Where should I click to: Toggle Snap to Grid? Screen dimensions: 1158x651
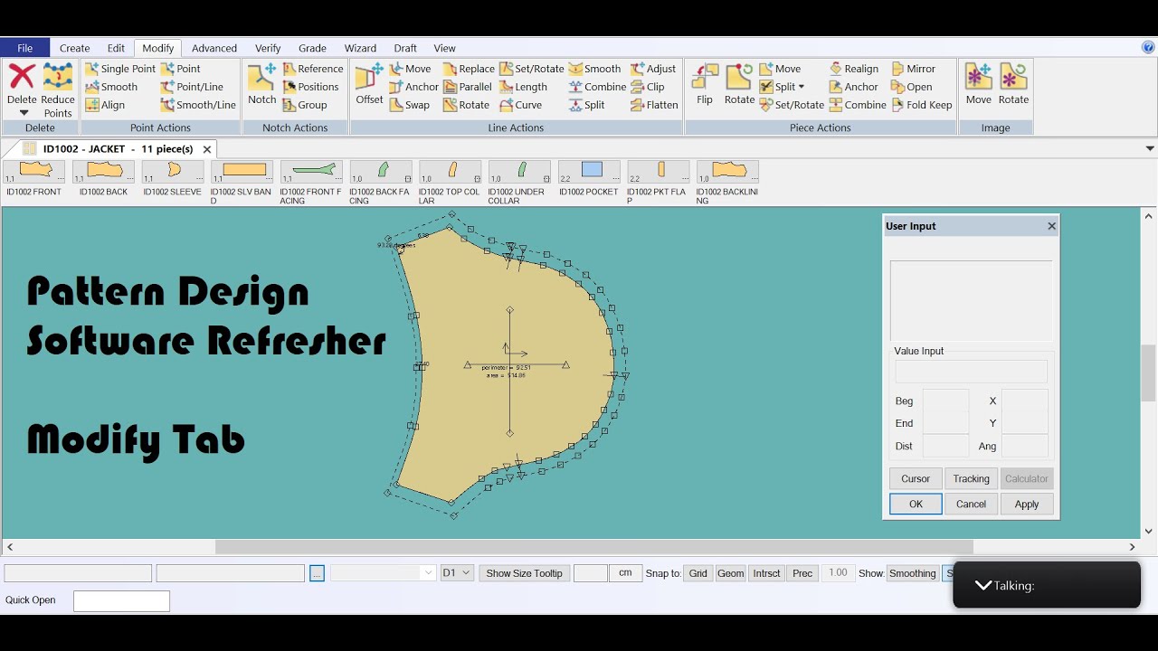[698, 573]
